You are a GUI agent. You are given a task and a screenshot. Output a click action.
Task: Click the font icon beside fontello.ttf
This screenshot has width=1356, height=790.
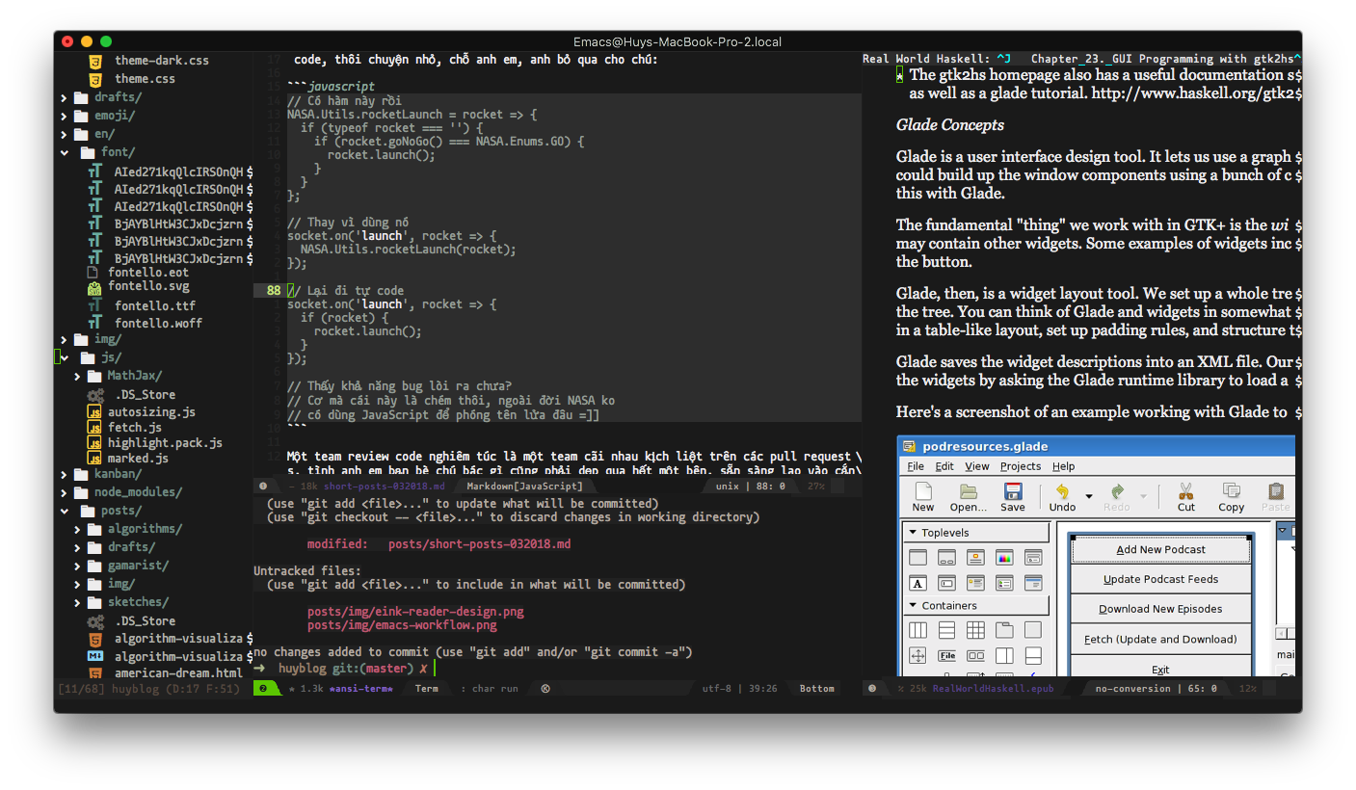point(94,306)
